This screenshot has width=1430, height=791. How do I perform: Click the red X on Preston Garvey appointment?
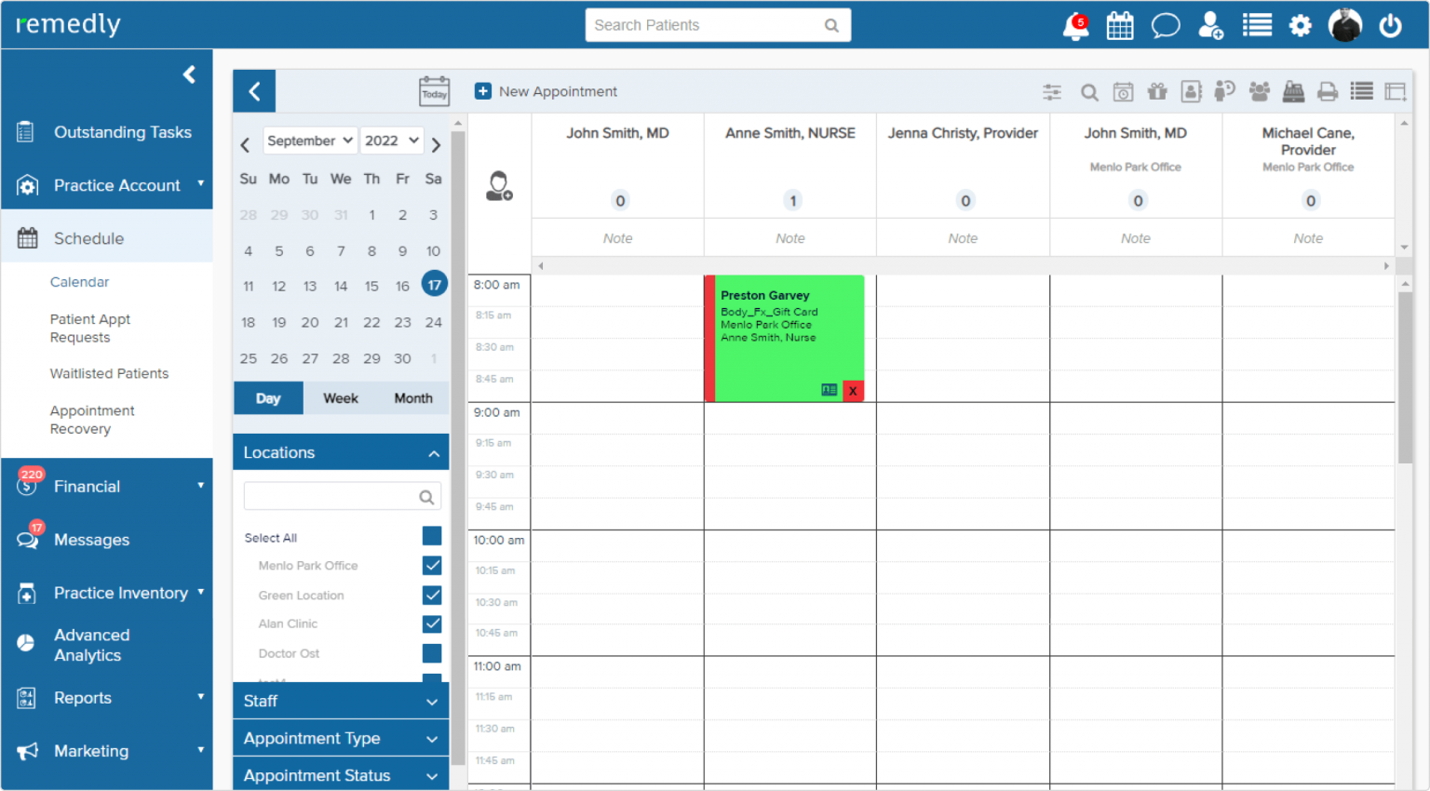[x=853, y=391]
